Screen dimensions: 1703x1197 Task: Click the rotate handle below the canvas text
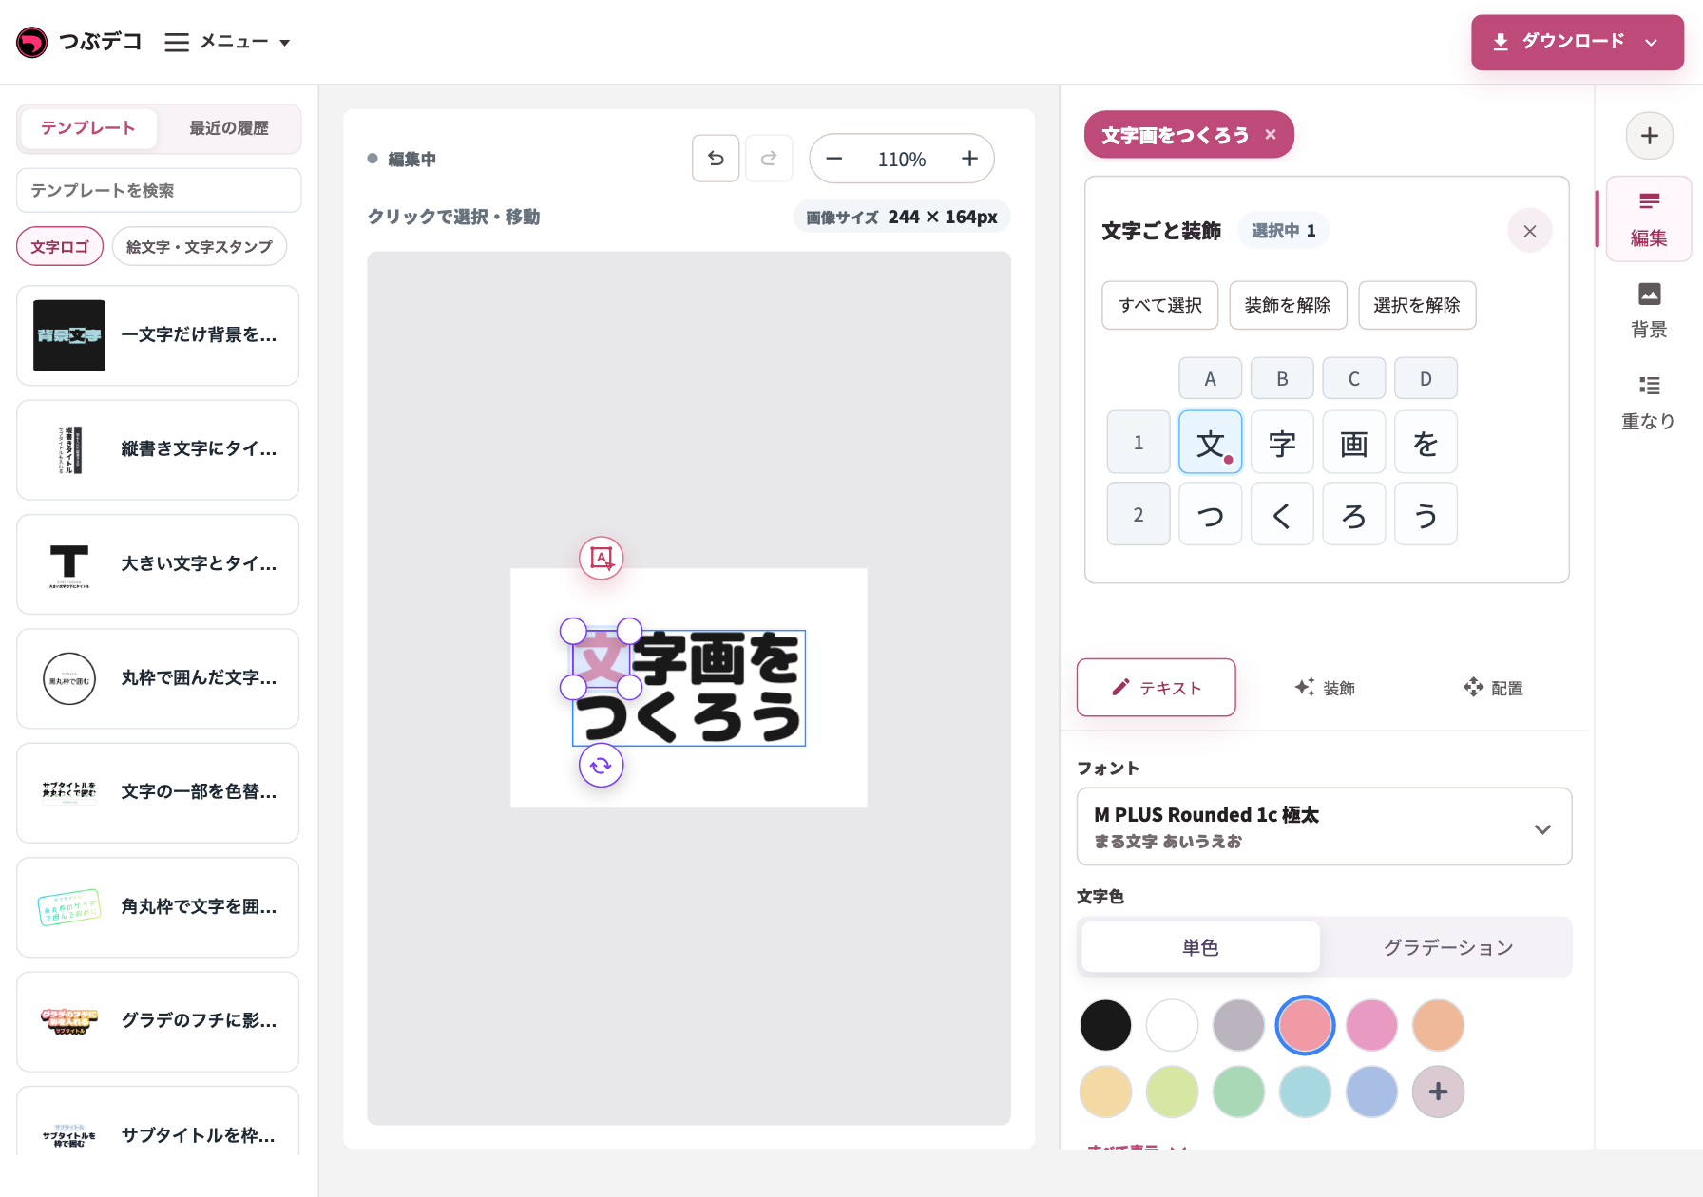click(602, 766)
